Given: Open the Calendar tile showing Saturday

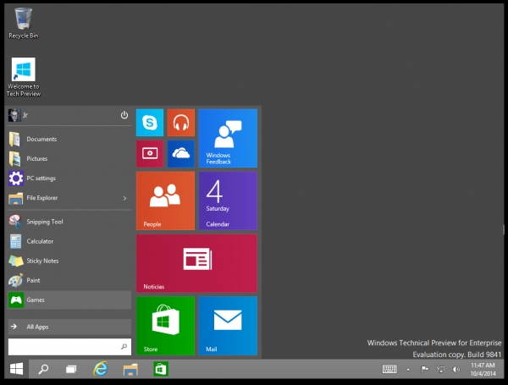Looking at the screenshot, I should (x=228, y=201).
